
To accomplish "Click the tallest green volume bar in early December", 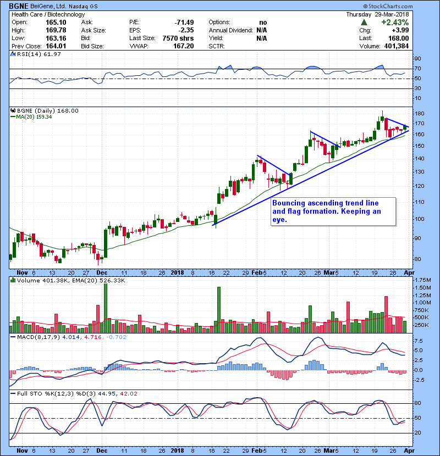I will 106,308.
